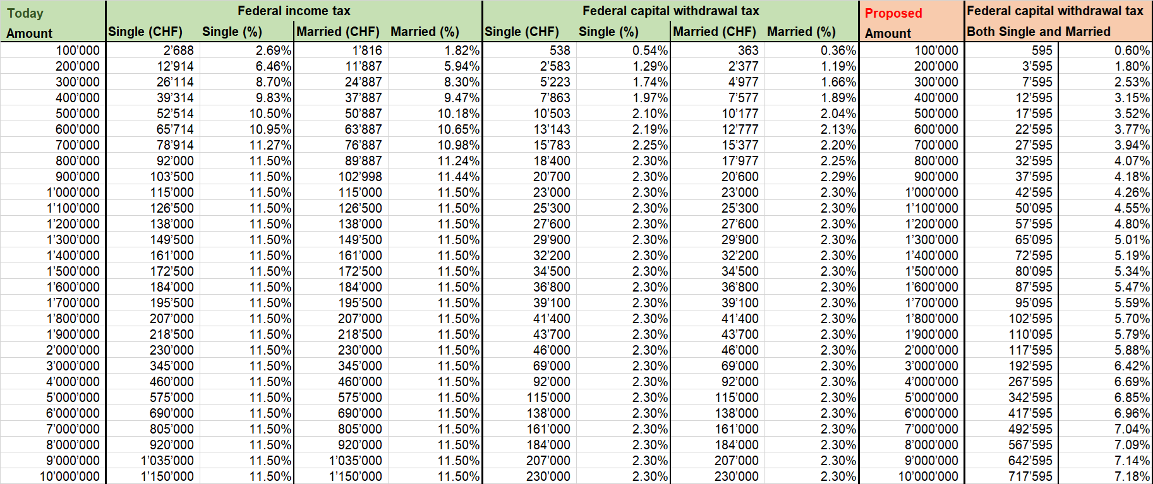Click the 10.95% cell
The height and width of the screenshot is (484, 1153).
(x=247, y=129)
